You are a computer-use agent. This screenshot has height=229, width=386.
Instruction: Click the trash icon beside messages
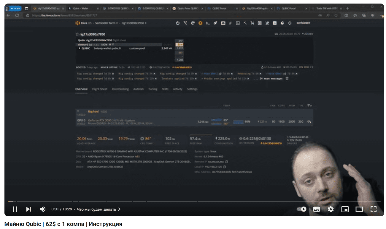287,79
